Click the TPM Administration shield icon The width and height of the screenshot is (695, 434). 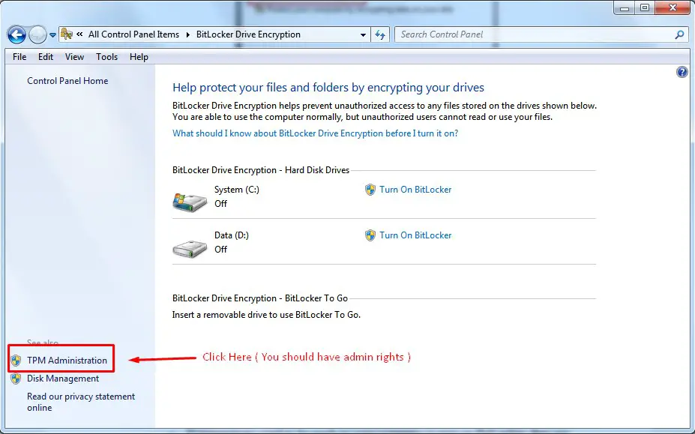click(x=16, y=361)
